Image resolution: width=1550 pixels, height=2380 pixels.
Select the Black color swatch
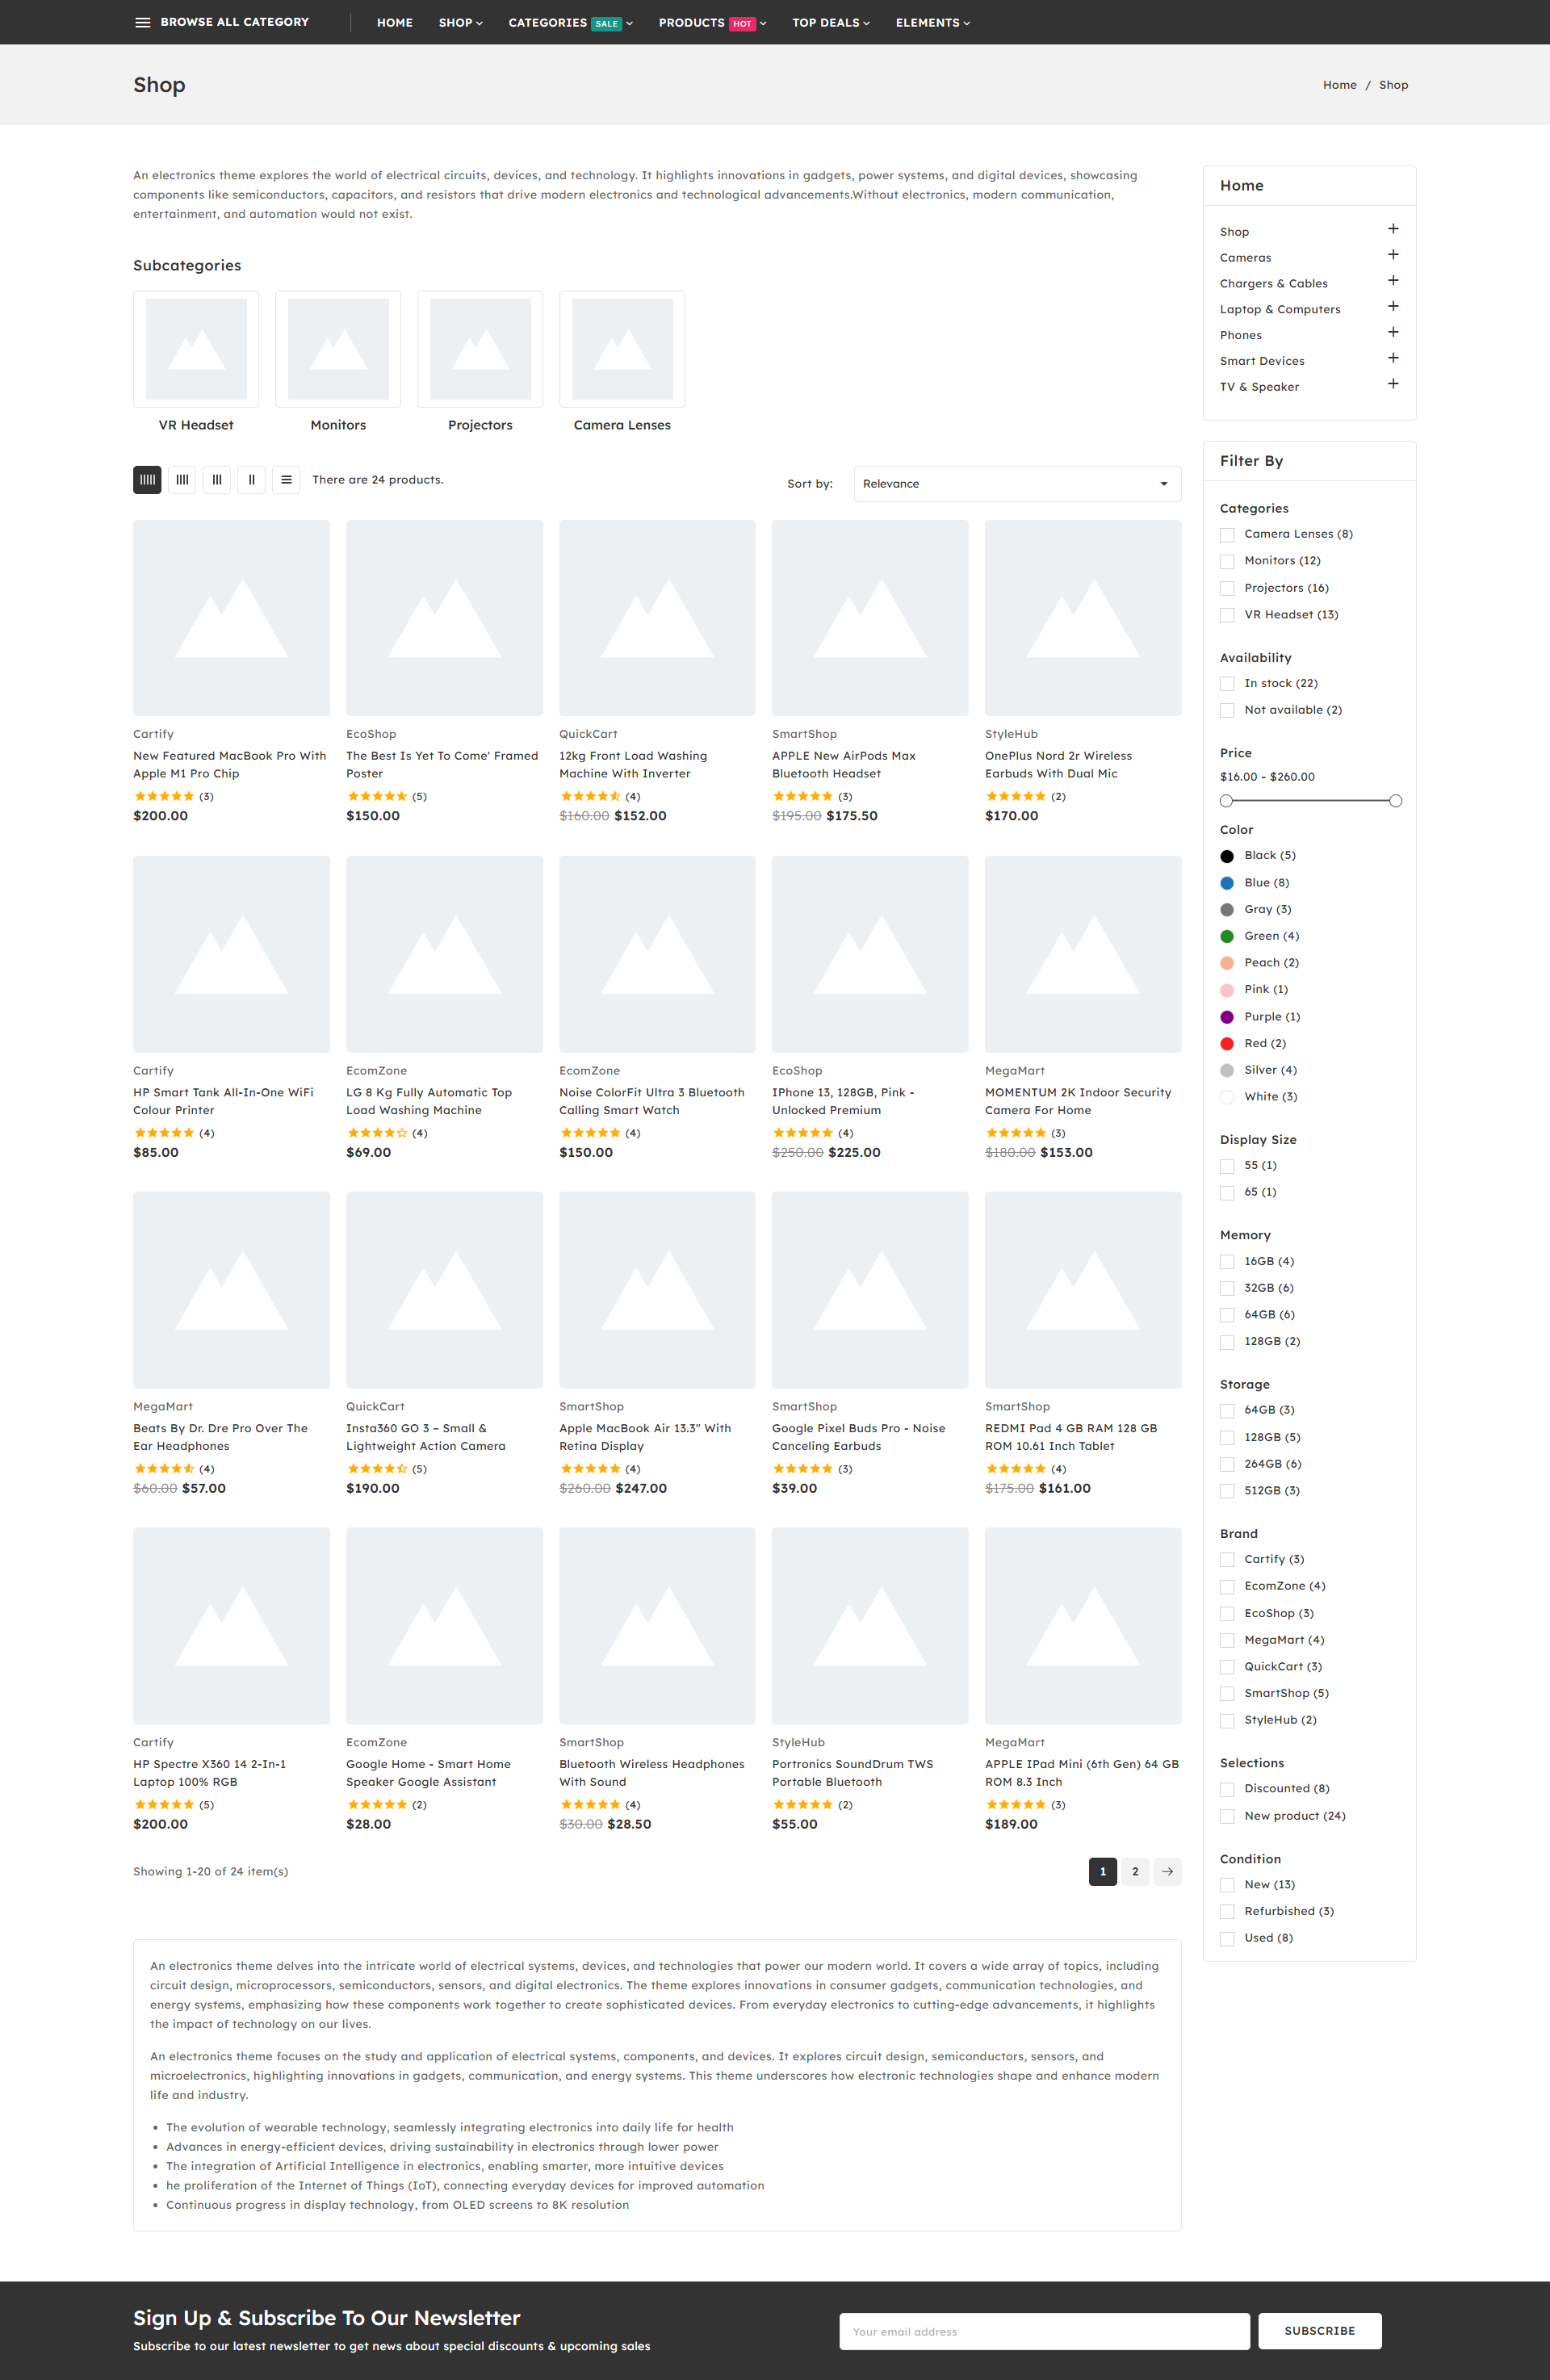(x=1227, y=856)
